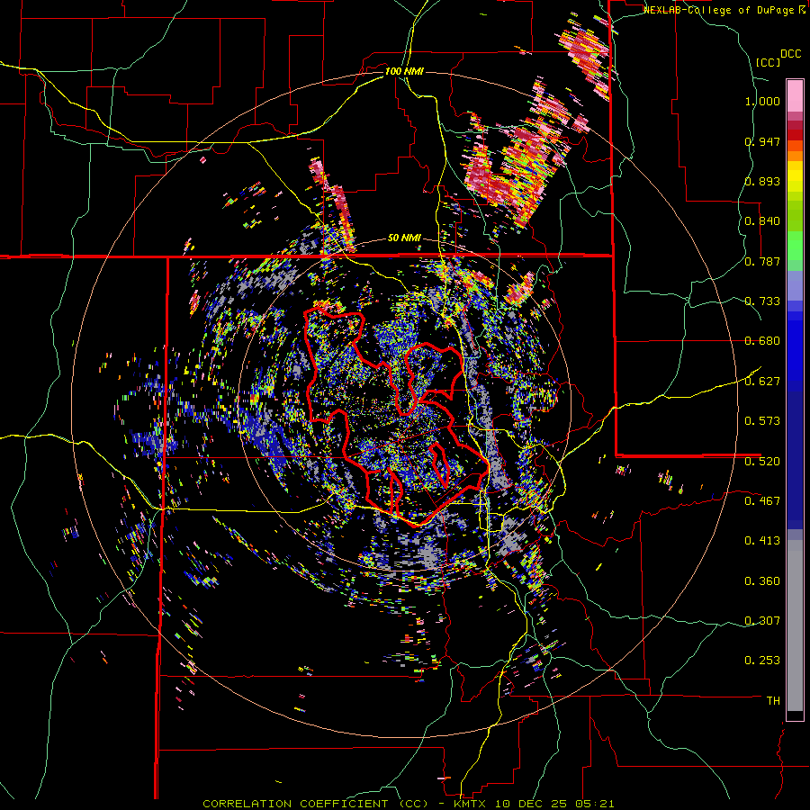Click the TH threshold legend label
The width and height of the screenshot is (810, 810).
773,700
